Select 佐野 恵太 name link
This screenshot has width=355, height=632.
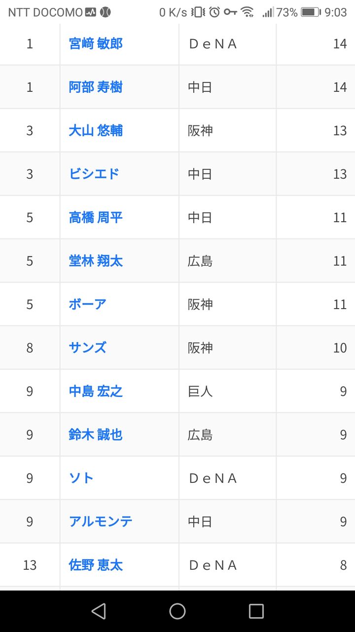point(96,565)
